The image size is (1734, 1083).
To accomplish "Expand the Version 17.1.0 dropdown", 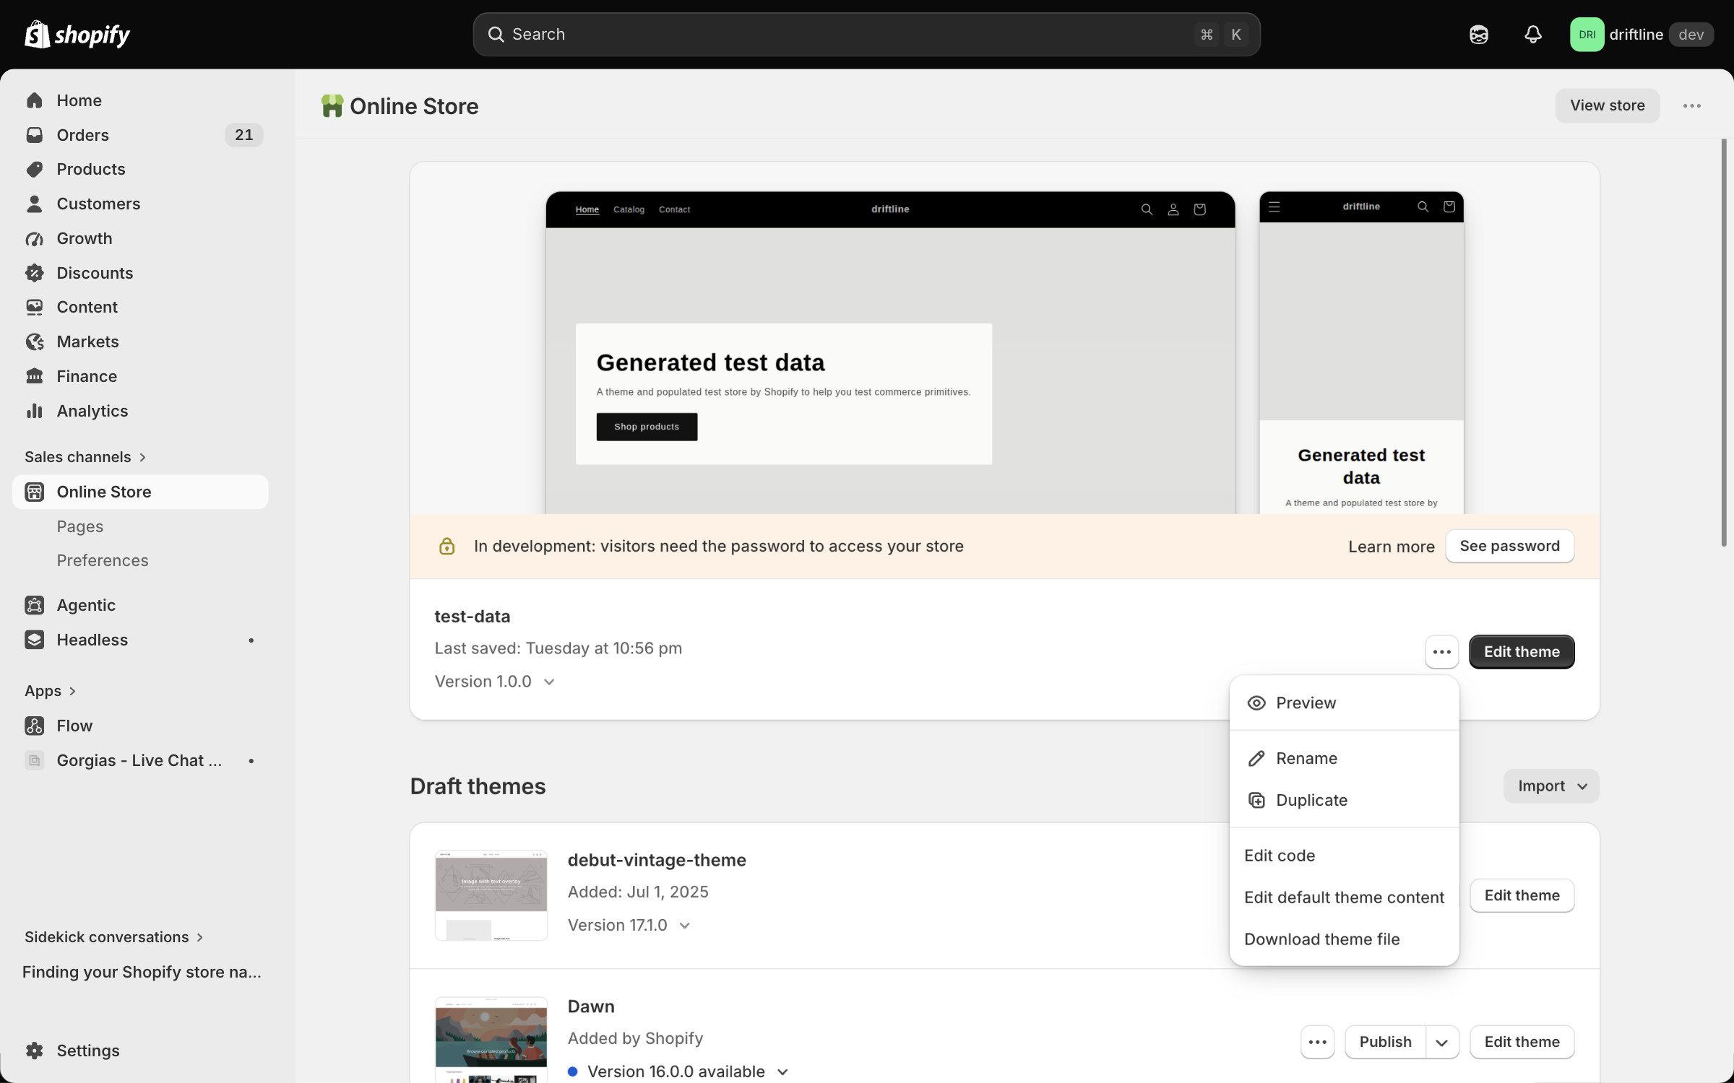I will tap(629, 925).
